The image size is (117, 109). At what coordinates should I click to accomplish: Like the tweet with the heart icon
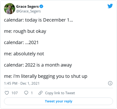pyautogui.click(x=7, y=93)
